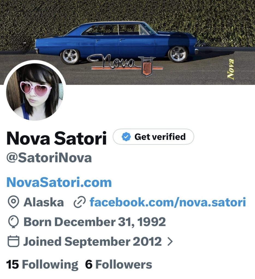Click the location pin icon beside Alaska
Screen dimensions: 255x279
coord(13,202)
